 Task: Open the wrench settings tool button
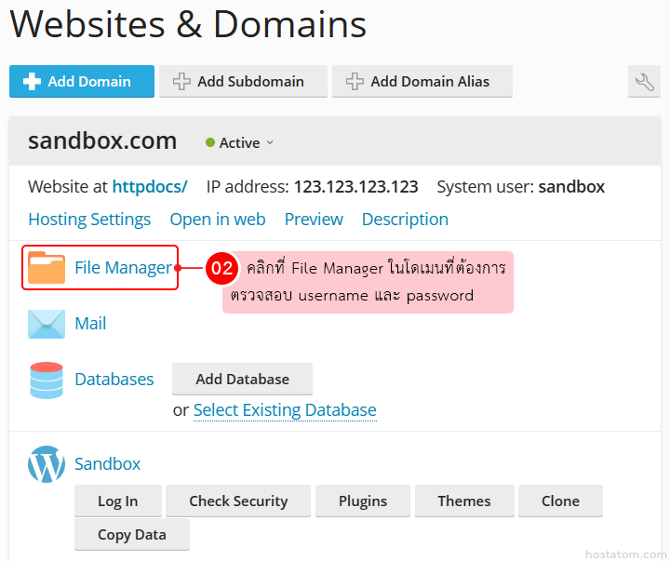(644, 82)
